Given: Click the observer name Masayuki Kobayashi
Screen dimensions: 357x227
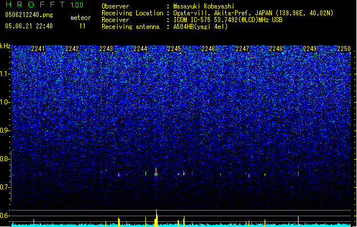Looking at the screenshot, I should (x=204, y=6).
